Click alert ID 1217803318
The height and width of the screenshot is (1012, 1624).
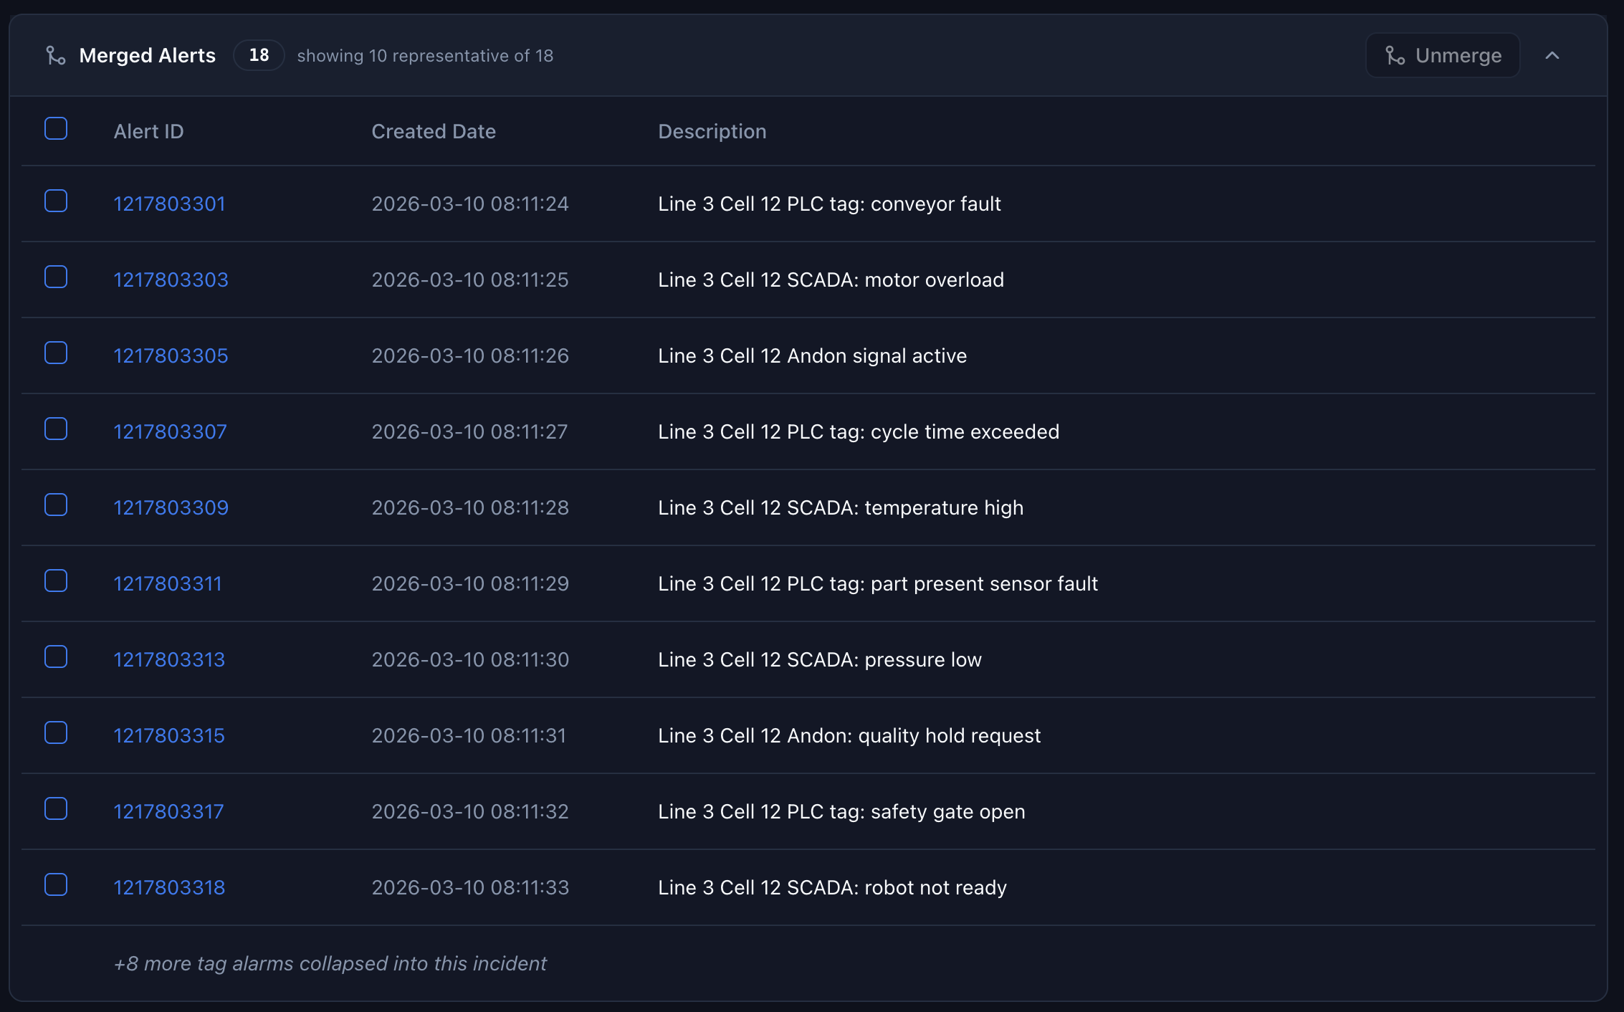(x=169, y=887)
